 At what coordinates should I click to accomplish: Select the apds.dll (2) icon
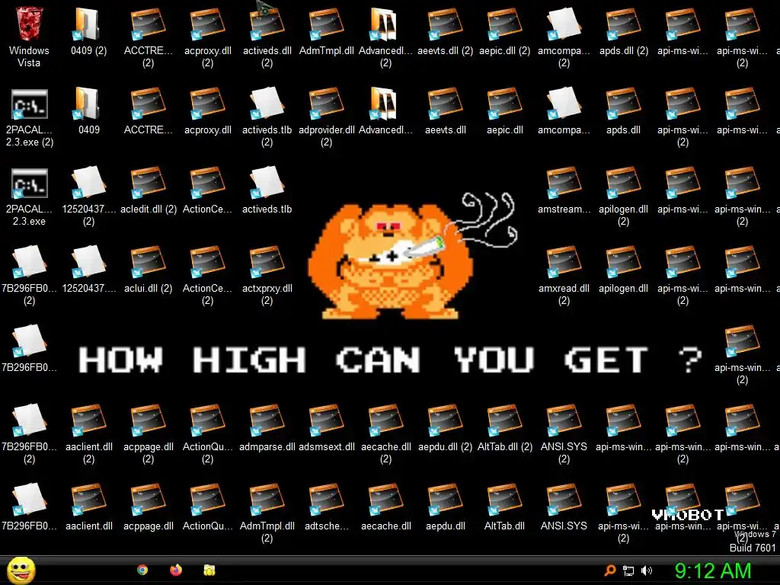[623, 24]
